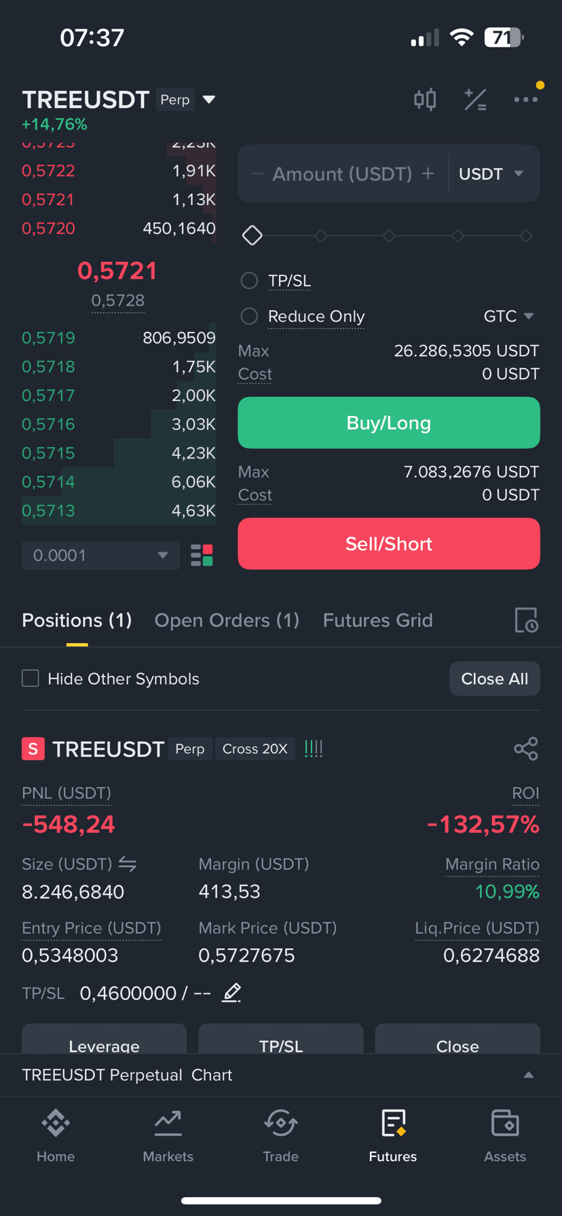562x1216 pixels.
Task: Open order history icon beside Futures Grid
Action: tap(526, 620)
